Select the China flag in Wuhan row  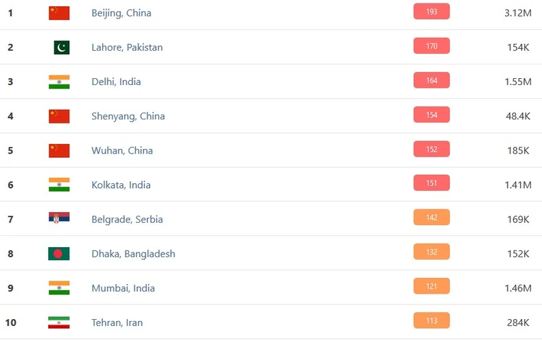(59, 150)
